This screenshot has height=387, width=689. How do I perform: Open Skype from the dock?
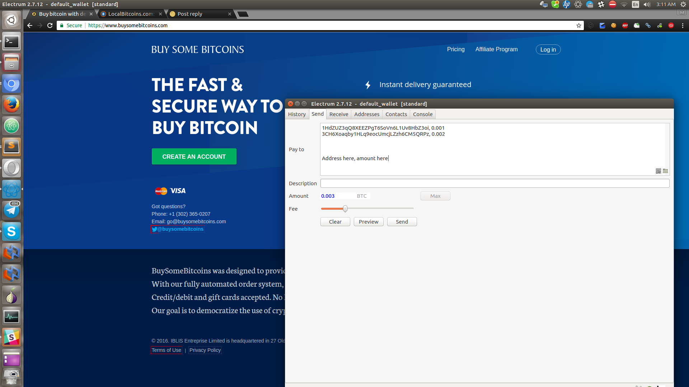[x=11, y=231]
